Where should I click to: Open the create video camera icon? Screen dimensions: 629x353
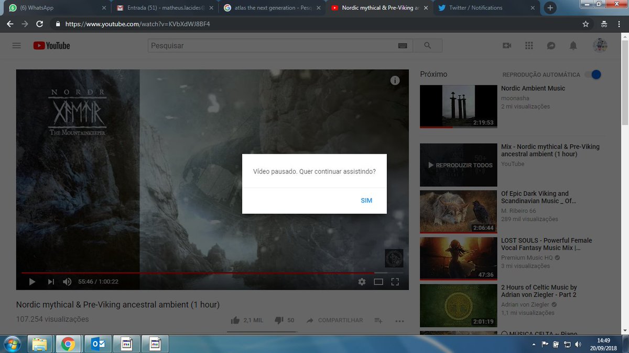tap(507, 45)
